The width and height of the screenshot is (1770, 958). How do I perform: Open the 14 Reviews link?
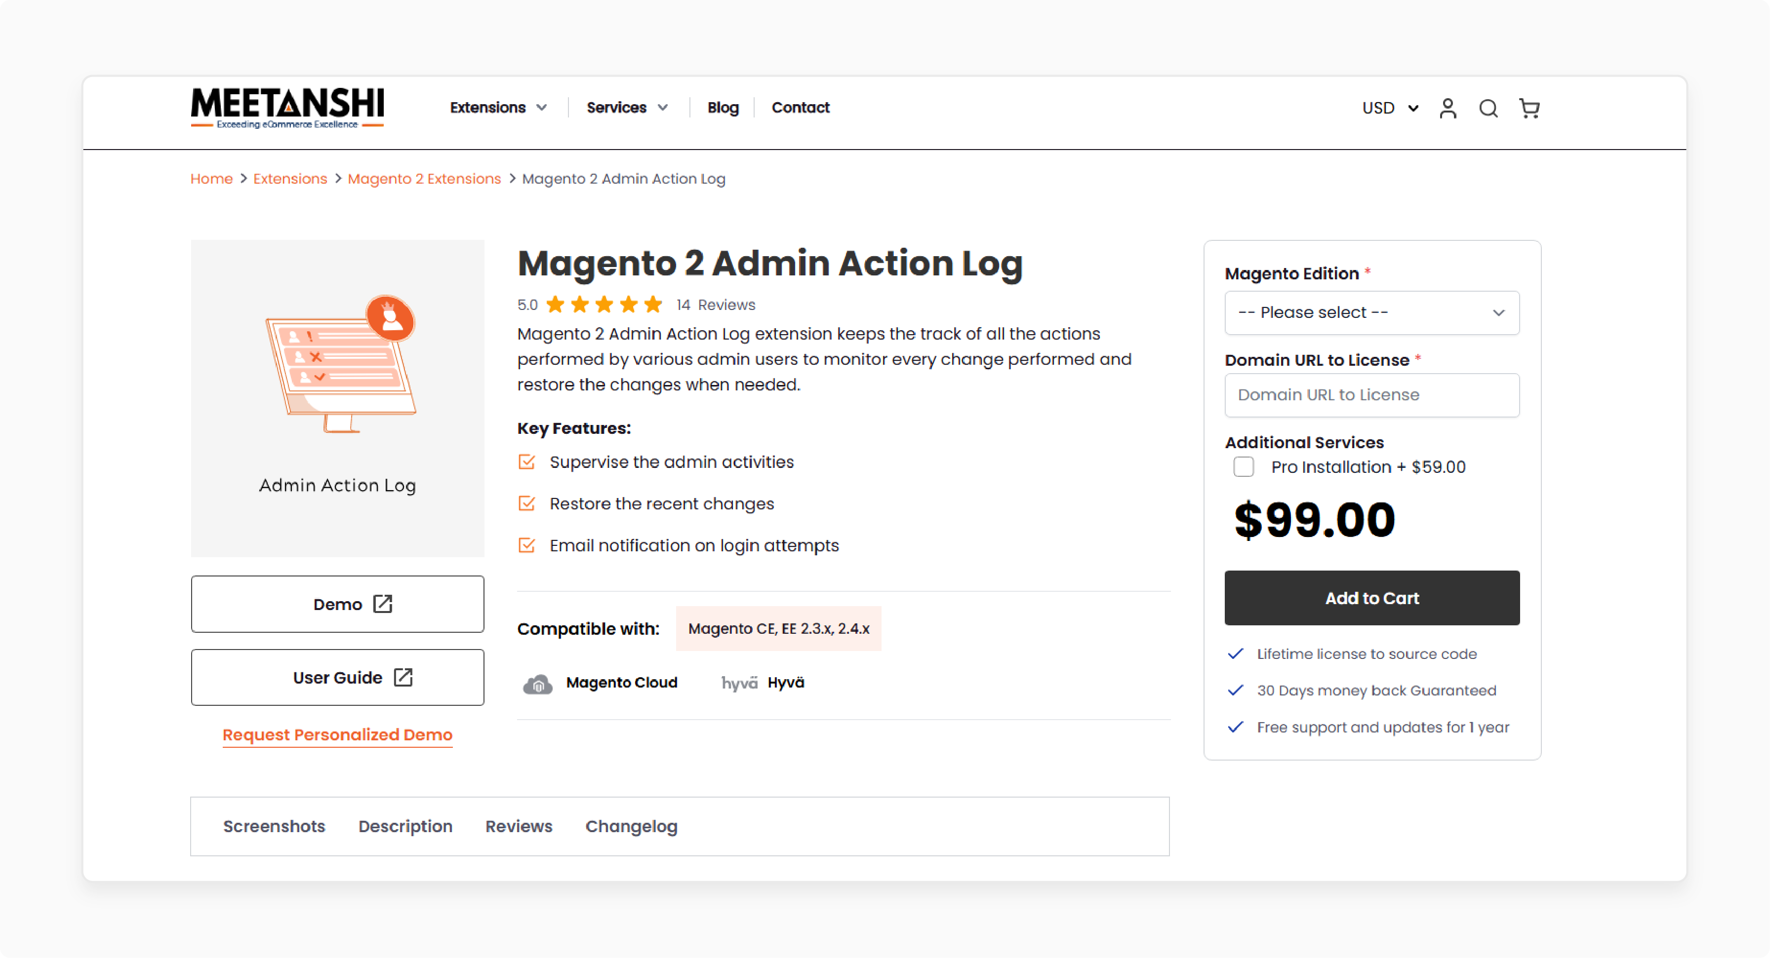[x=715, y=305]
